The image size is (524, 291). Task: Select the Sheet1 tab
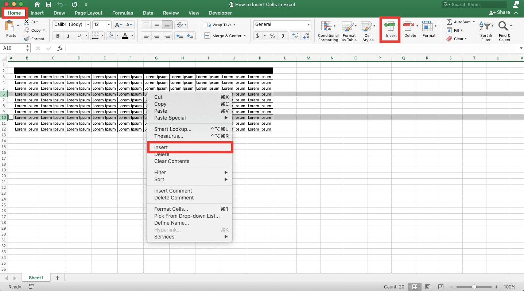point(36,278)
